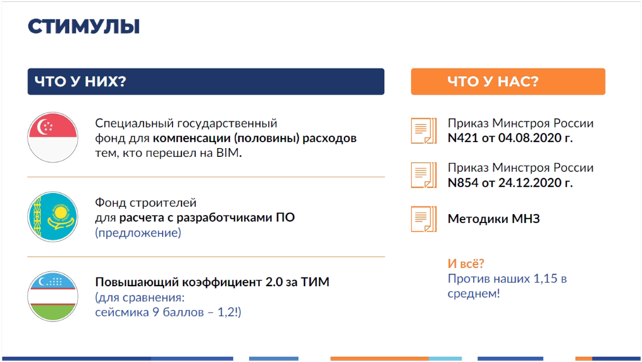Click blue text '(предложение)'

pos(138,232)
